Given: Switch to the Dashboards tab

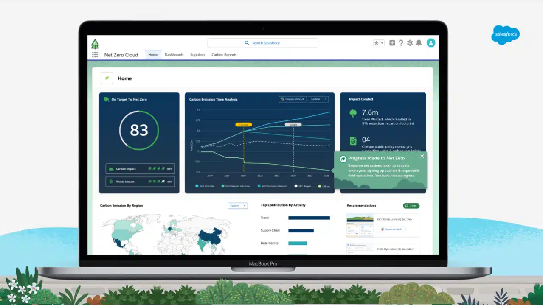Looking at the screenshot, I should point(174,55).
